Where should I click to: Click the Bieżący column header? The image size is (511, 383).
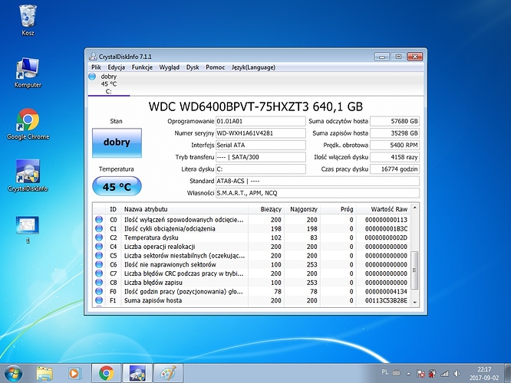point(266,209)
